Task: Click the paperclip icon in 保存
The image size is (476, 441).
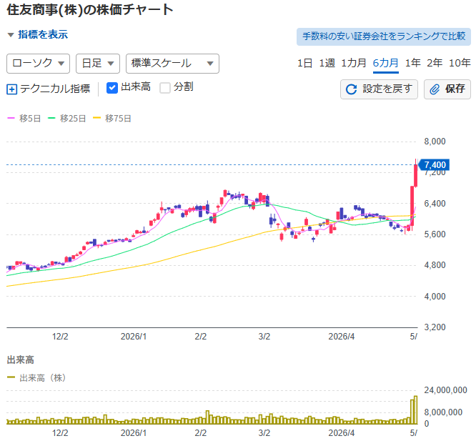Action: point(435,89)
